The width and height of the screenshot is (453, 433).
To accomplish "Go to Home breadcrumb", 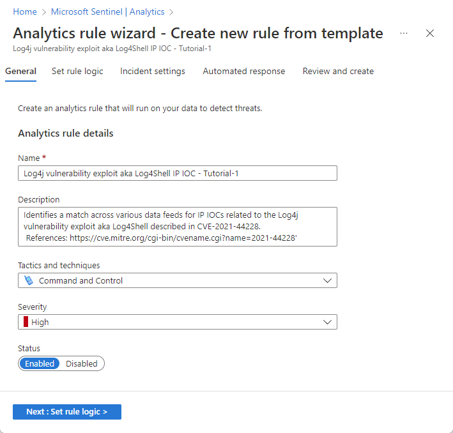I will pyautogui.click(x=25, y=12).
